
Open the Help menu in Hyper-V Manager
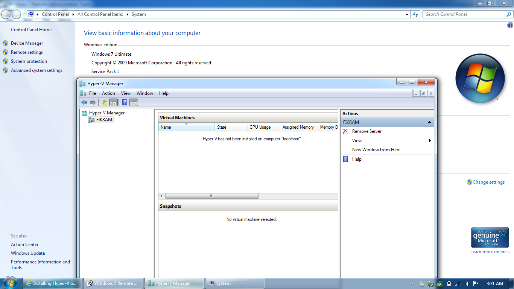164,93
